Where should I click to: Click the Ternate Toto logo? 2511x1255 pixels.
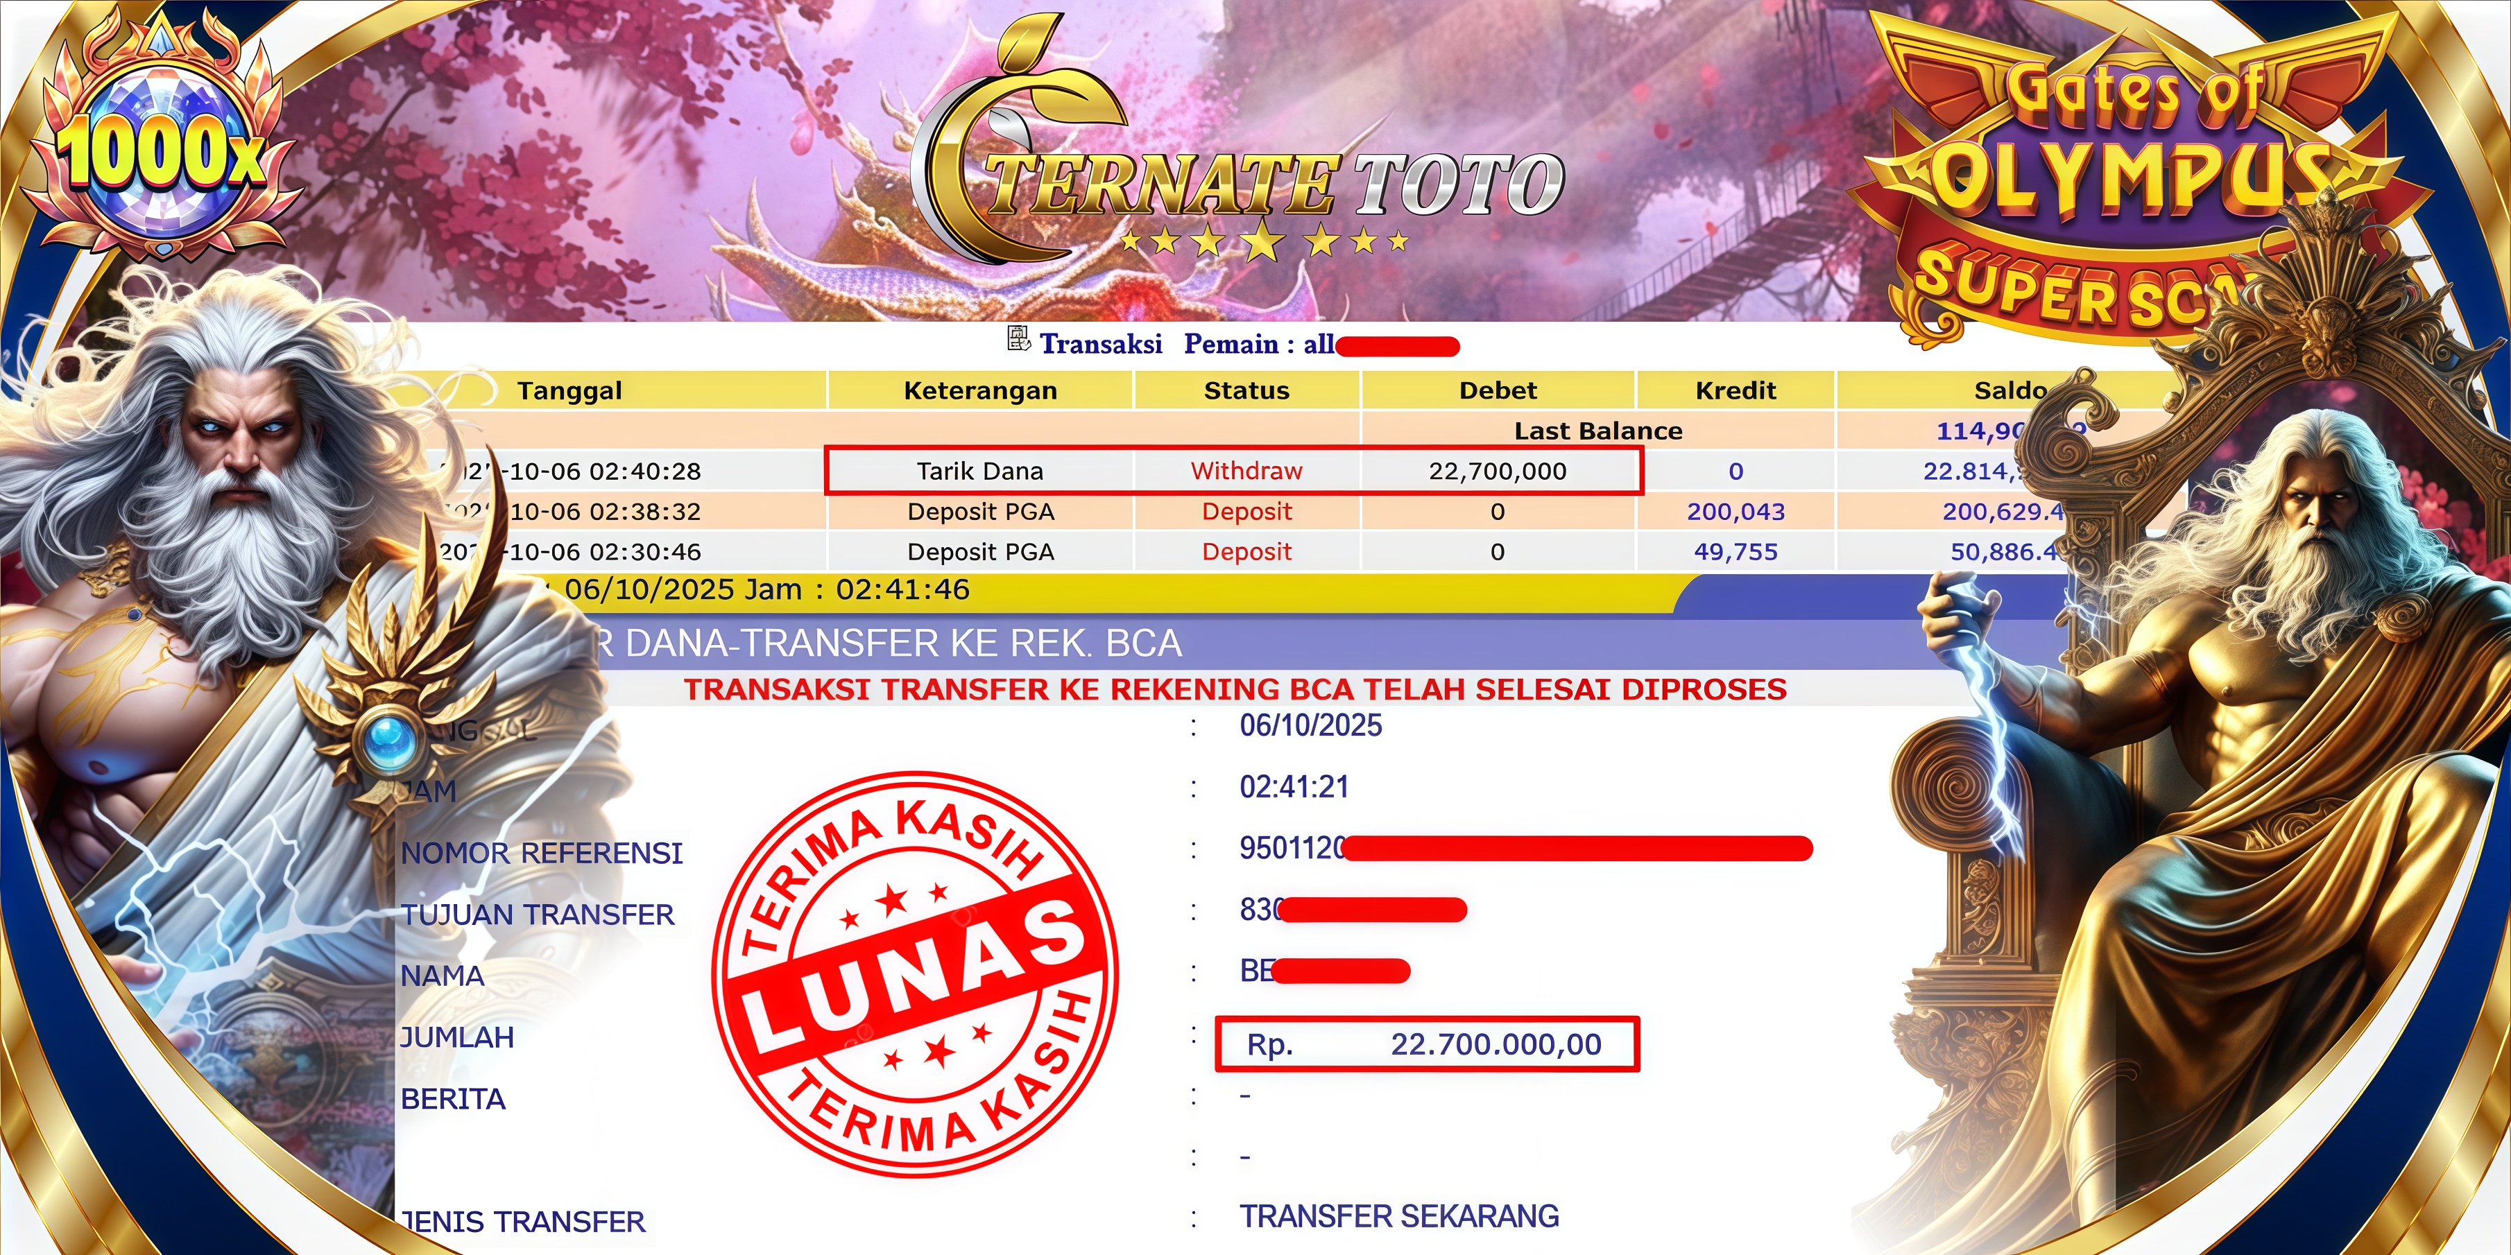[x=1238, y=146]
